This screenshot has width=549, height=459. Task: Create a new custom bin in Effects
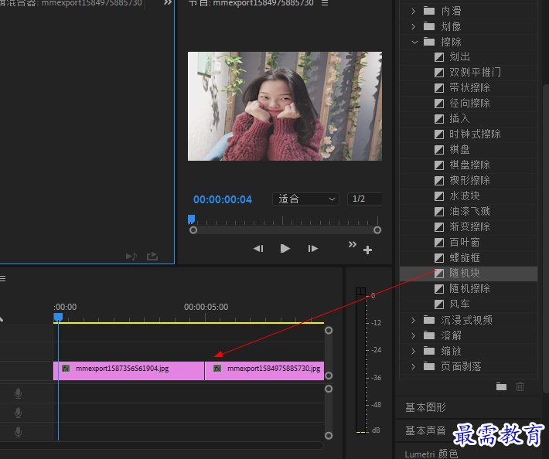[501, 386]
